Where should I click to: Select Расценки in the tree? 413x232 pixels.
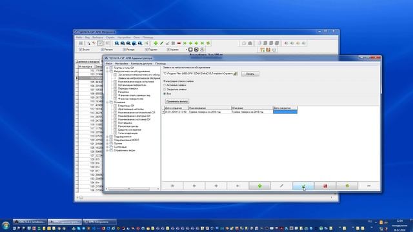[x=123, y=92]
